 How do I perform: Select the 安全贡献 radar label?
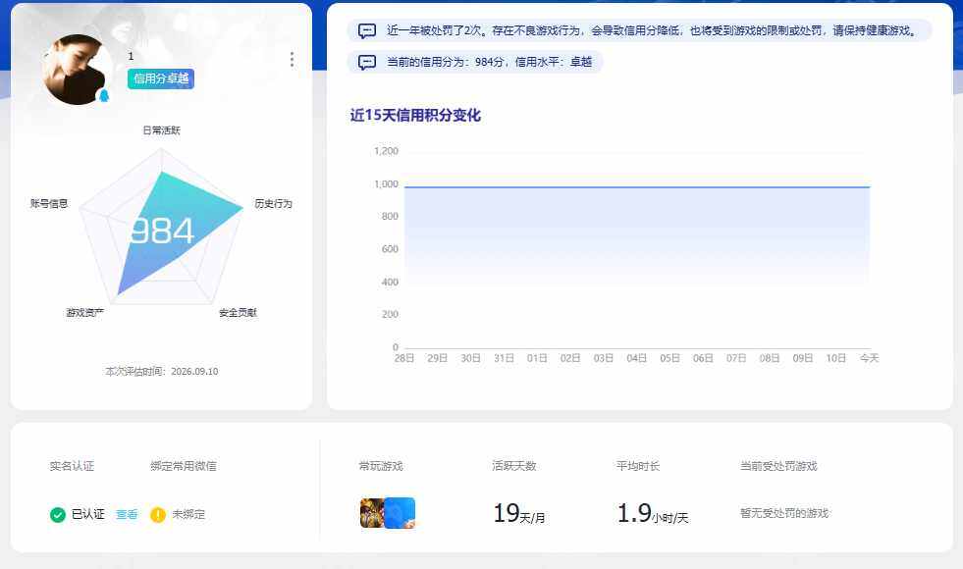point(238,312)
